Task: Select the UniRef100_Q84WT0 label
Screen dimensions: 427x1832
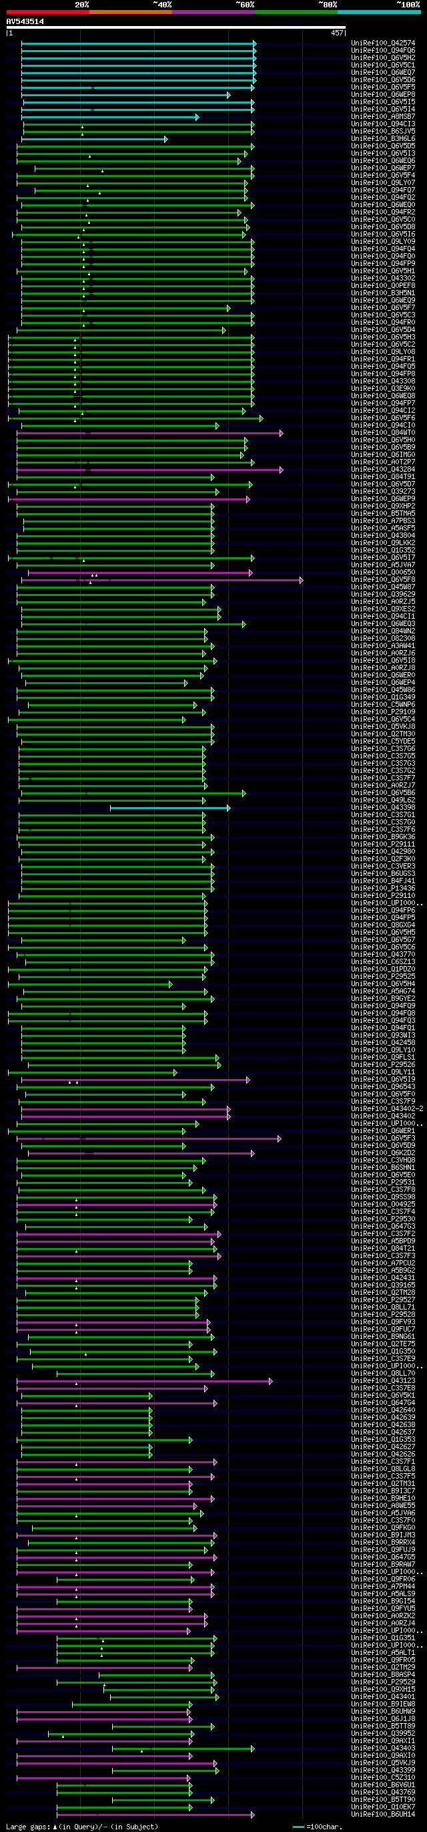Action: pyautogui.click(x=383, y=432)
